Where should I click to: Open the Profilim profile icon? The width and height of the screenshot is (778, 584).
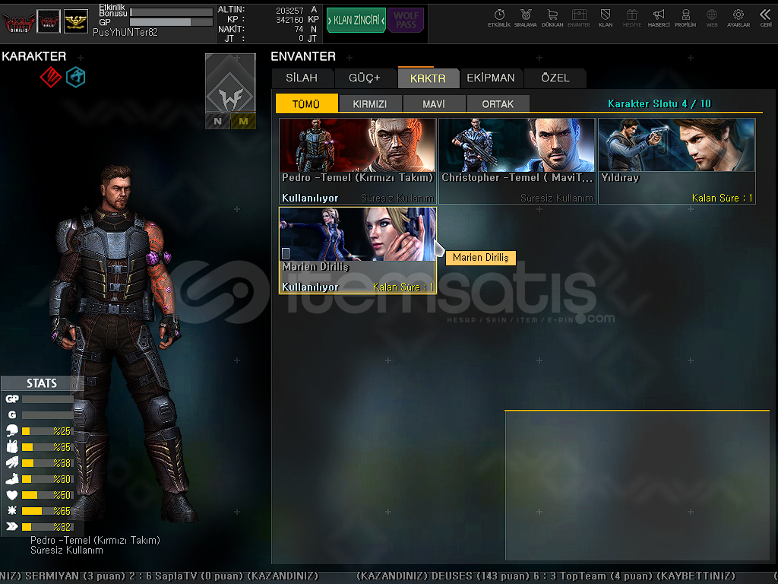tap(685, 17)
